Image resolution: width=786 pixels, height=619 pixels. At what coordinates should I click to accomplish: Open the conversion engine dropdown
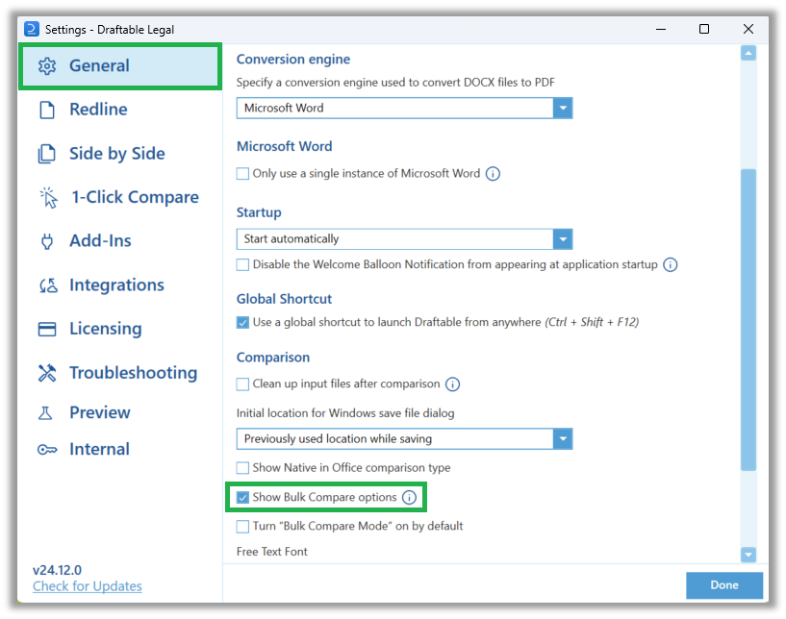[x=564, y=108]
